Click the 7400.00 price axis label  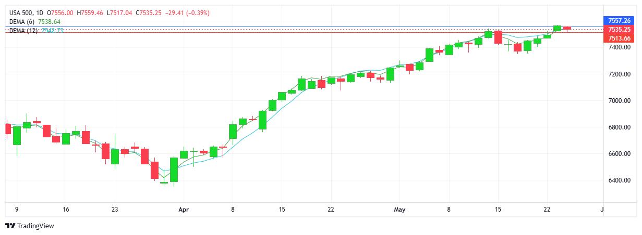[619, 47]
